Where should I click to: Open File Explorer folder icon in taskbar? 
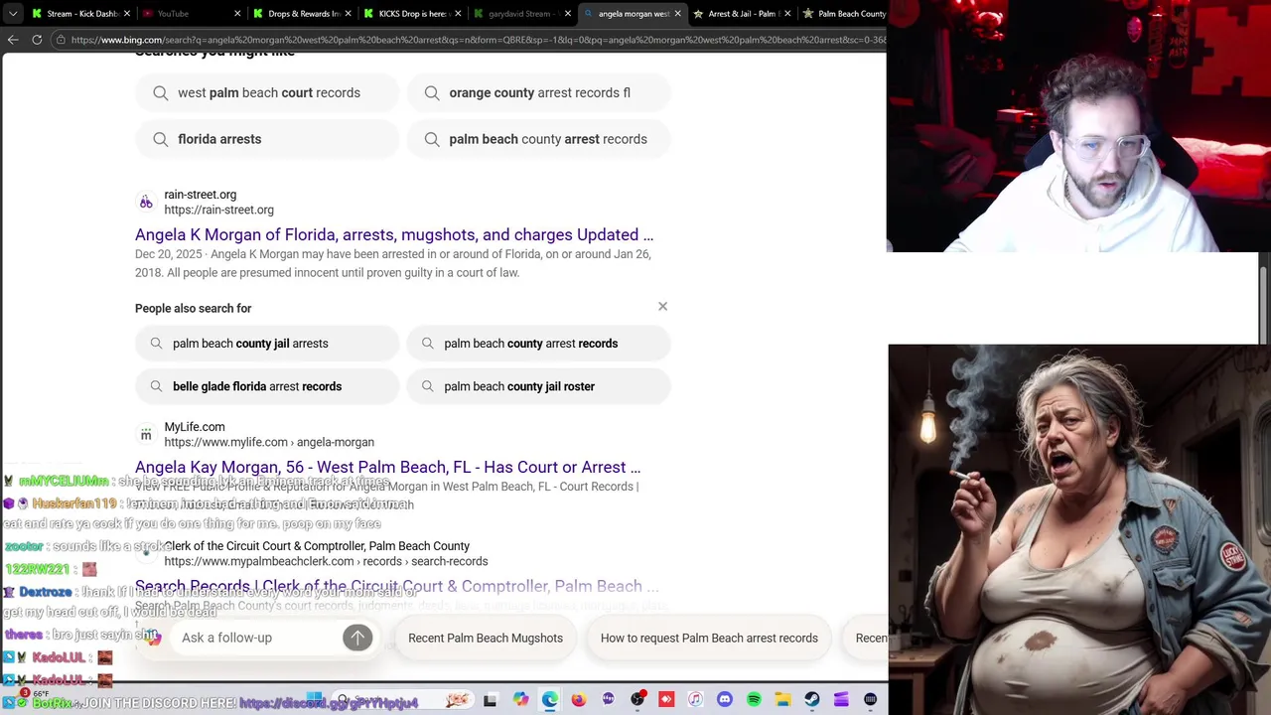pyautogui.click(x=782, y=700)
